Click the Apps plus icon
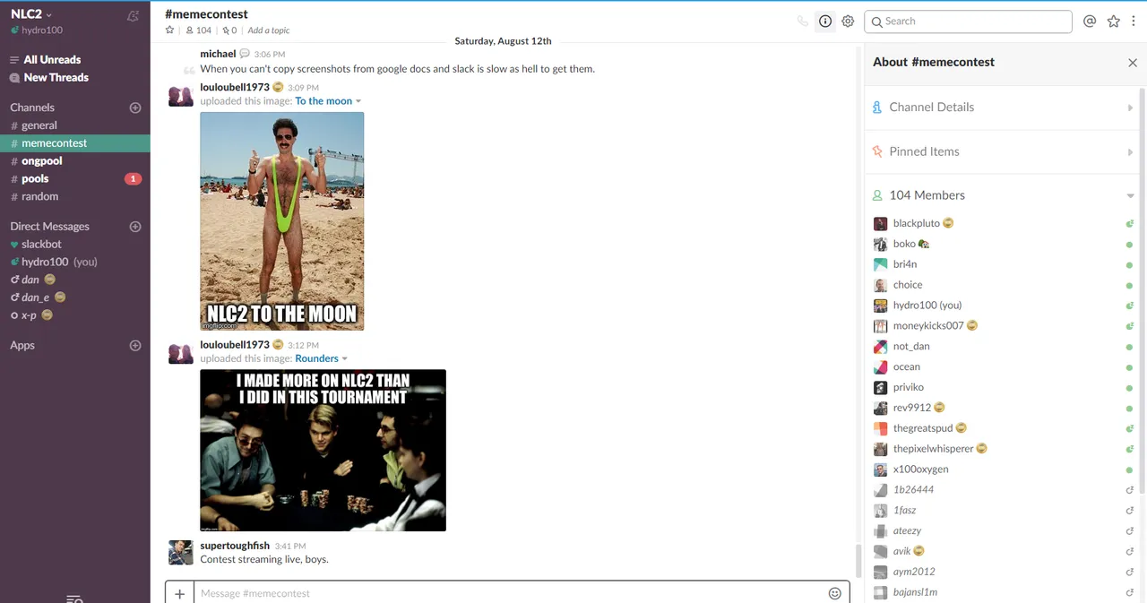Screen dimensions: 1147x603 click(135, 346)
